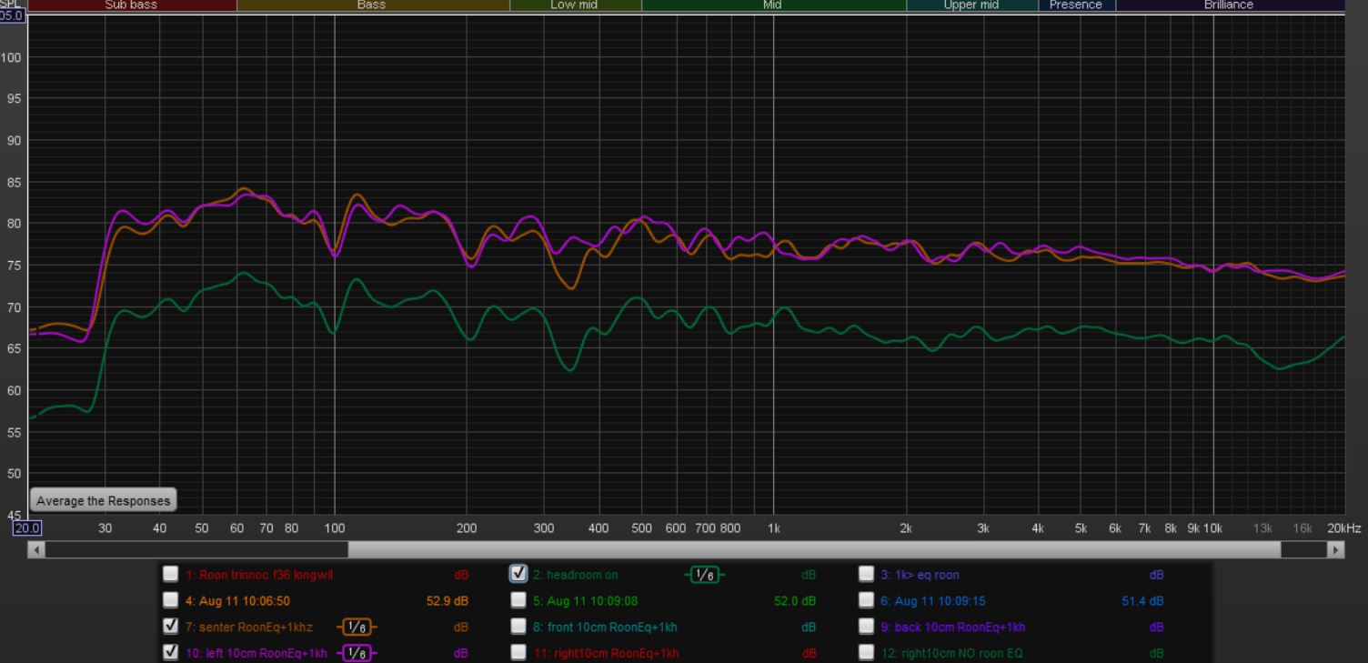Show the '3: 1k> eq roon' trace

click(868, 574)
